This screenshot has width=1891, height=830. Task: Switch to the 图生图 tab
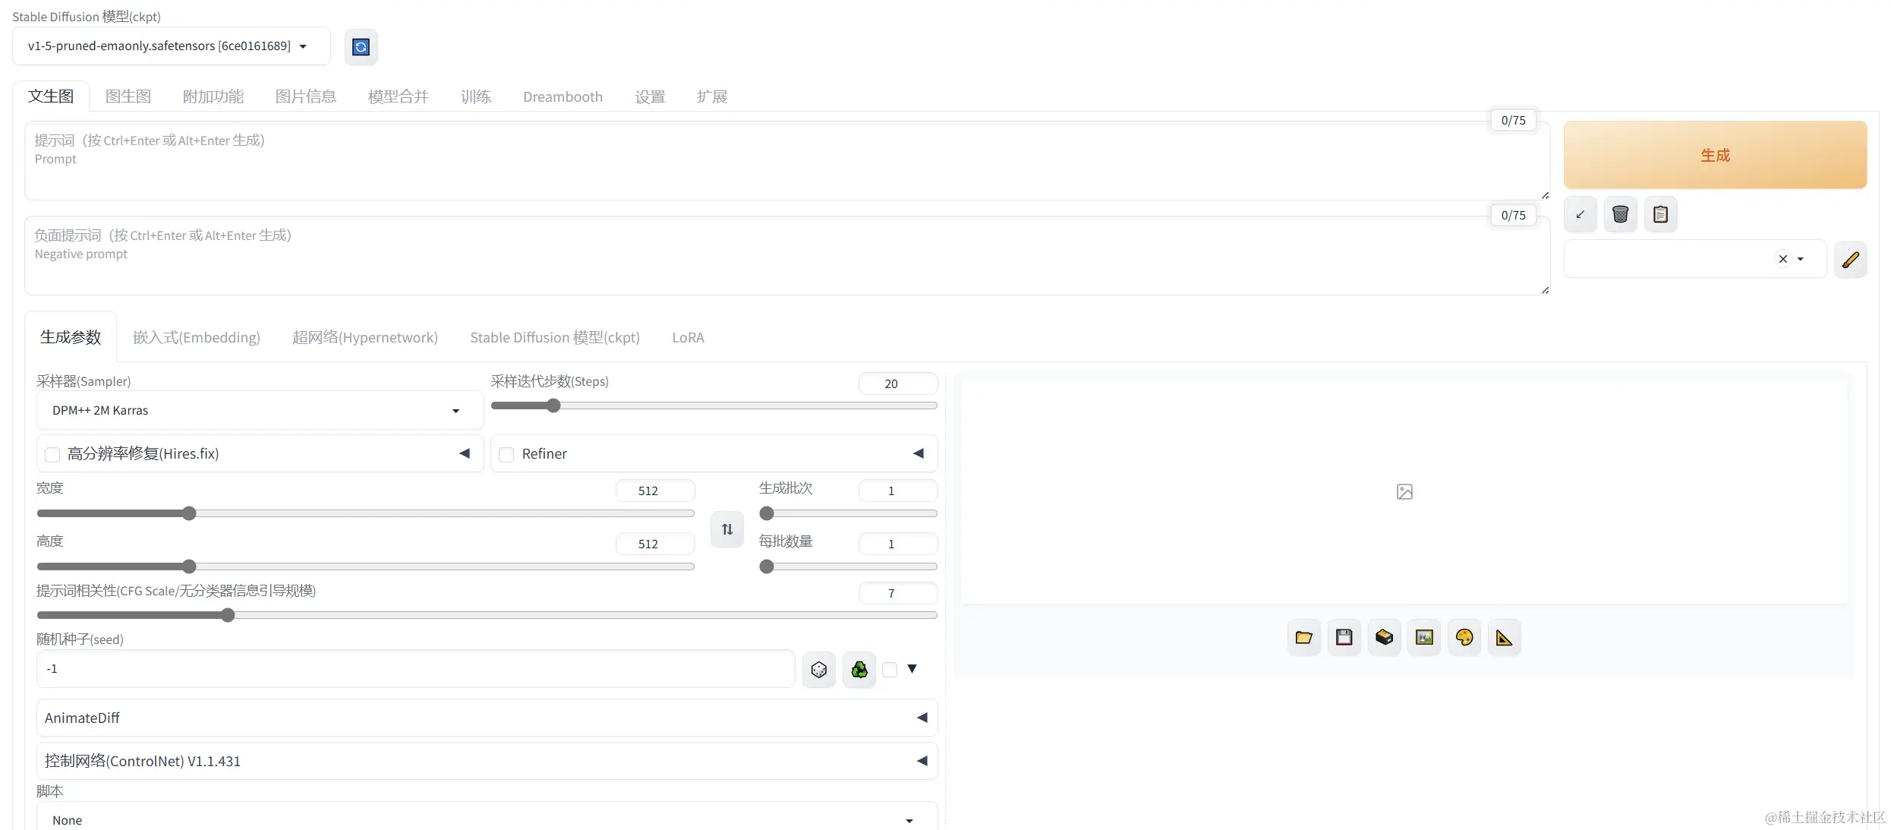(128, 96)
